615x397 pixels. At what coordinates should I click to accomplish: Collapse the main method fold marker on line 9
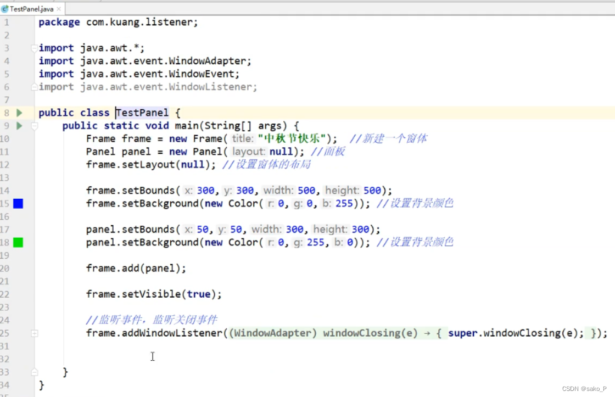pos(35,126)
